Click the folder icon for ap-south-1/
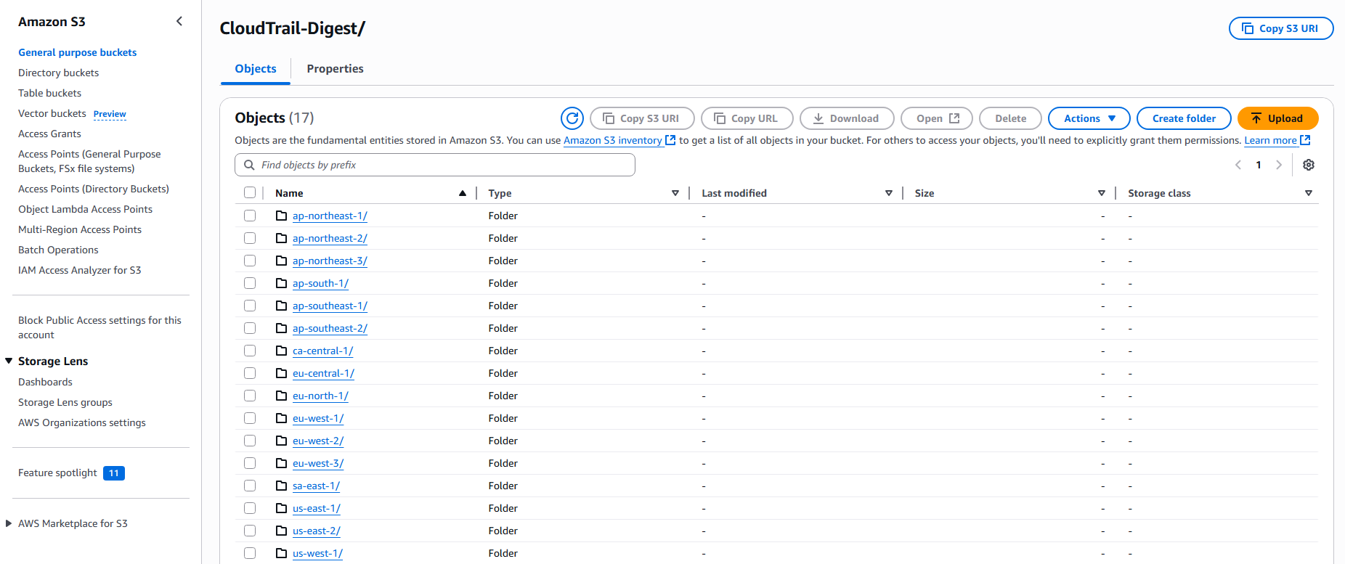Screen dimensions: 1345x564 point(282,283)
